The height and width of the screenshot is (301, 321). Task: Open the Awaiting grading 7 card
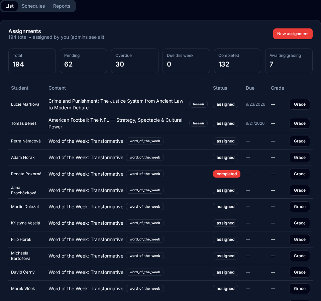[x=289, y=61]
